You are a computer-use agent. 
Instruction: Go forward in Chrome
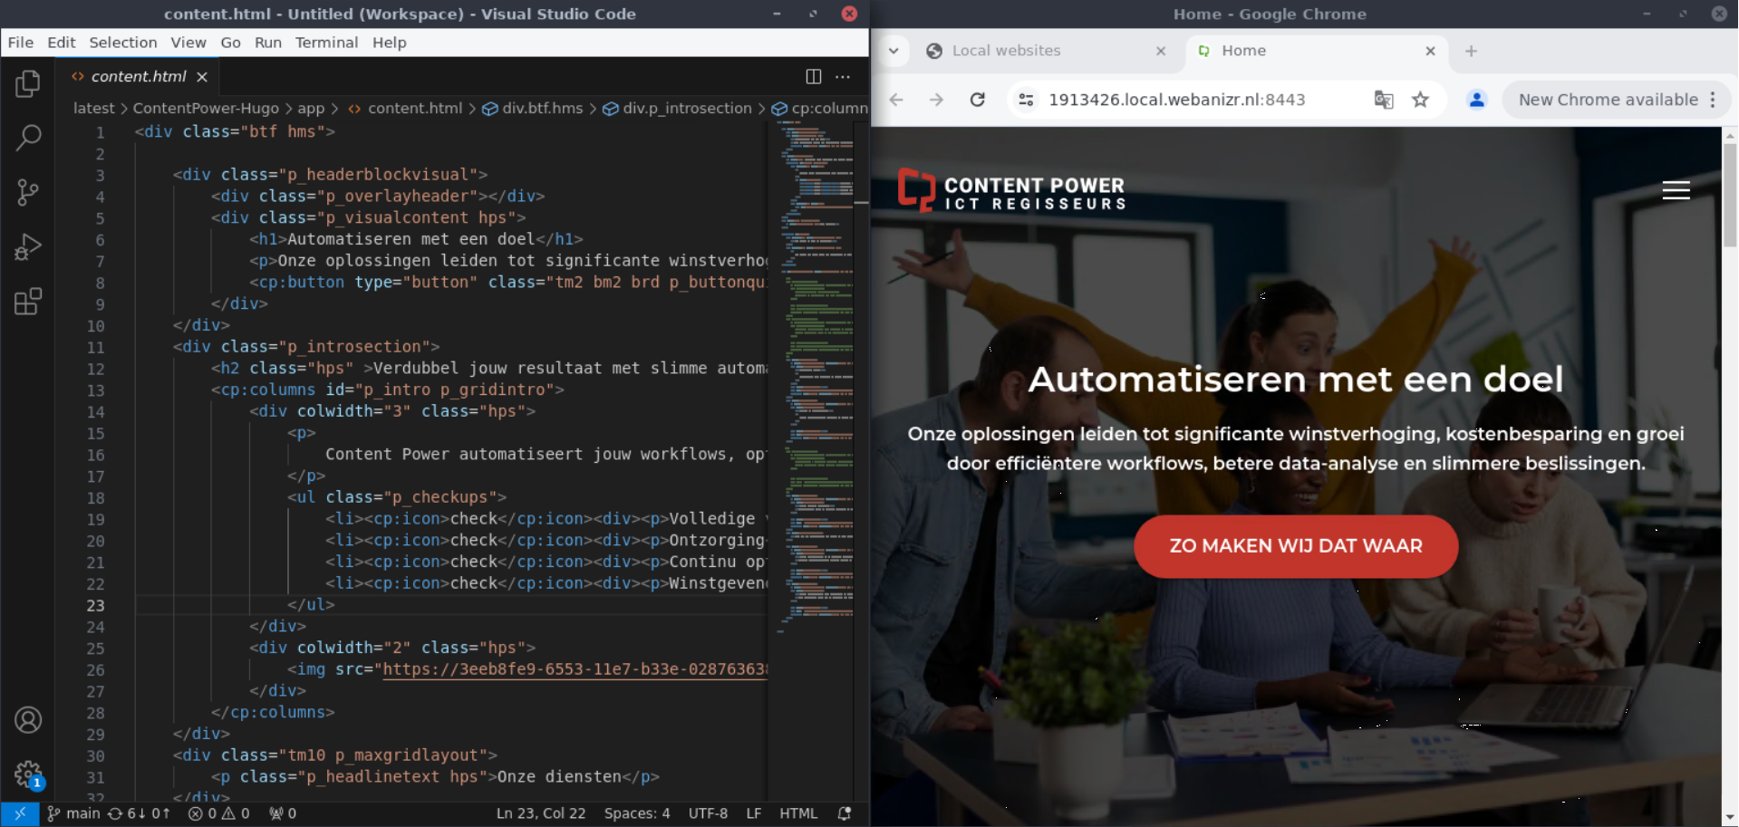pos(936,100)
